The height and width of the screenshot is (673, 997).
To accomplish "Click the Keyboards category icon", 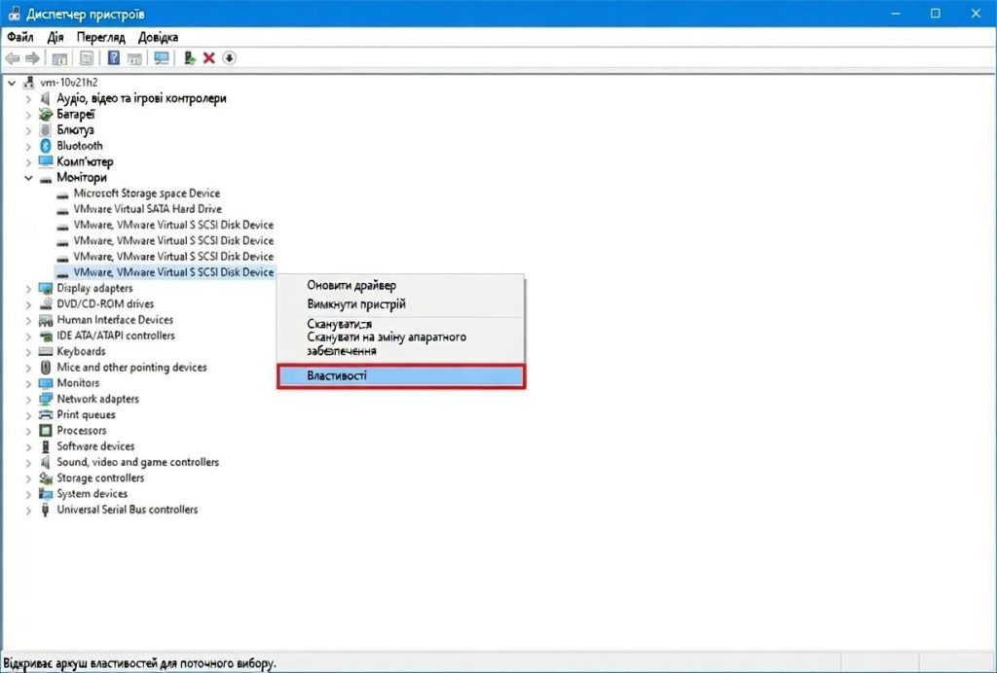I will (46, 352).
